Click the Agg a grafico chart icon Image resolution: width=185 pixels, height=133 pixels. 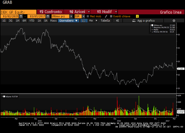134,21
